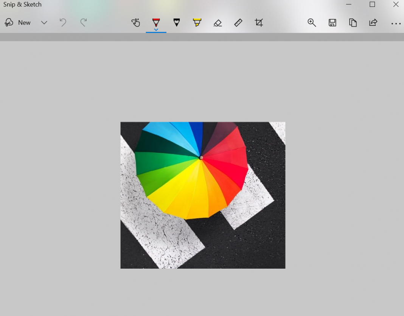Screen dimensions: 404x316
Task: Undo the last action
Action: [x=63, y=23]
